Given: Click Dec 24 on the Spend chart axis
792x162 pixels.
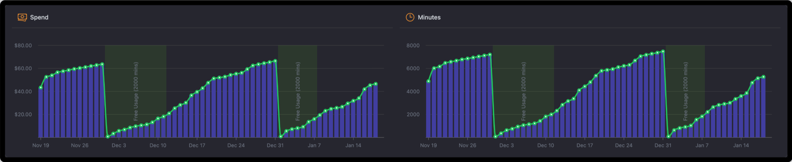Looking at the screenshot, I should point(236,145).
